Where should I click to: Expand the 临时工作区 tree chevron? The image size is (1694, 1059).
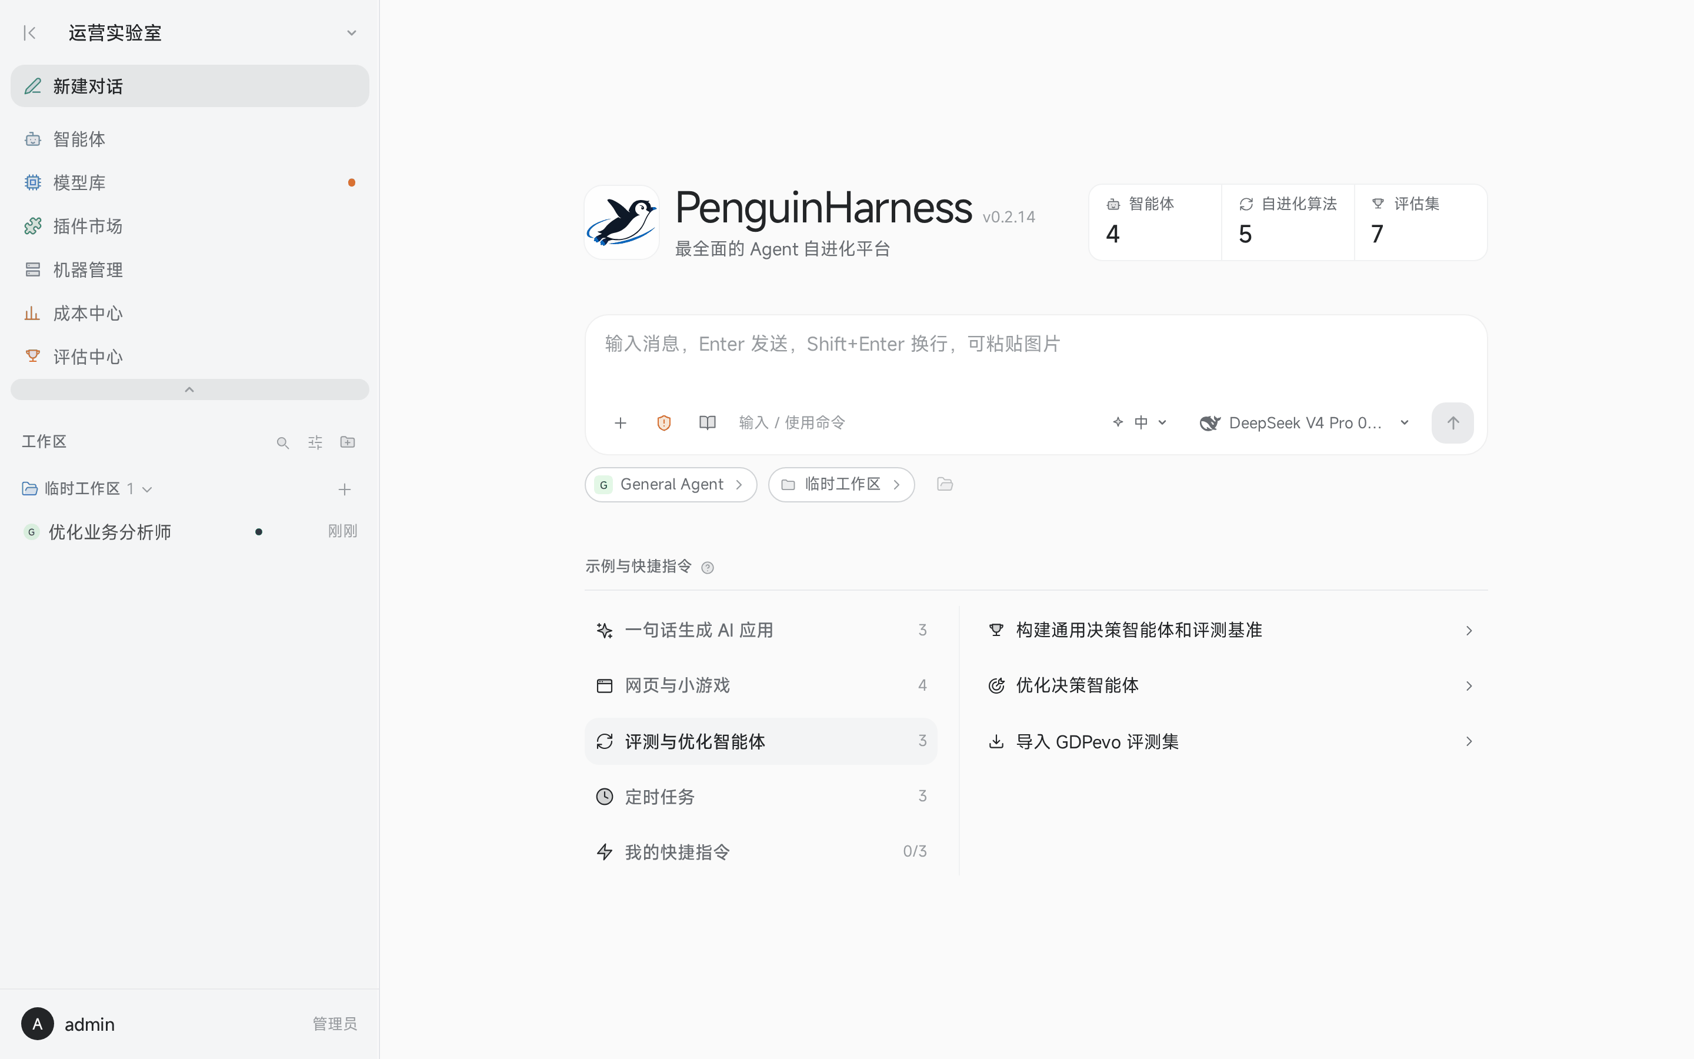(147, 489)
